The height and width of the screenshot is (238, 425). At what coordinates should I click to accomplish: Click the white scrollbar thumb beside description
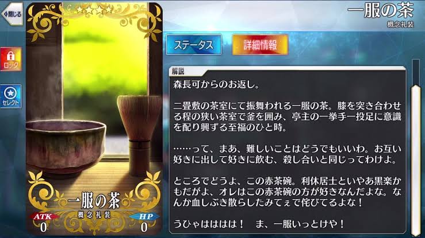(415, 159)
